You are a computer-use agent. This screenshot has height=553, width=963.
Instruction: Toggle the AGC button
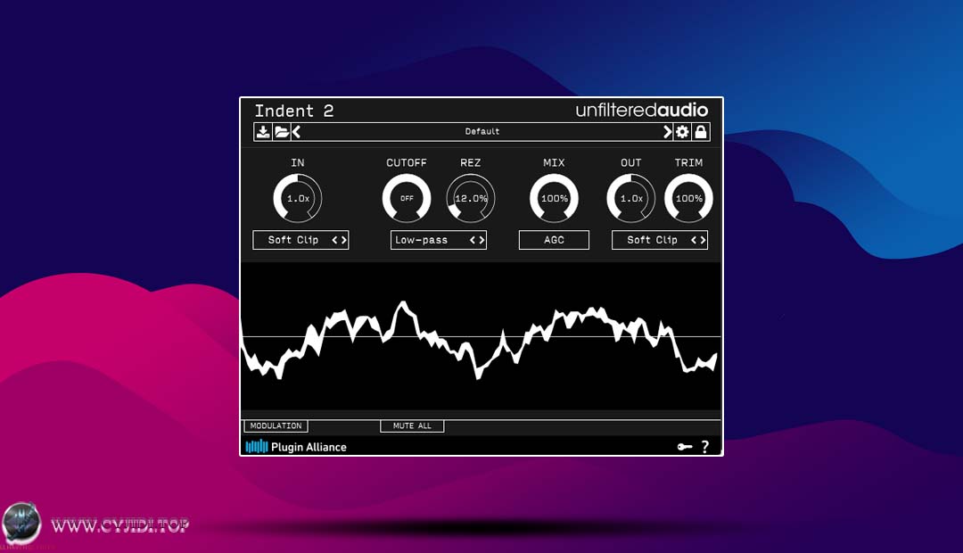[554, 240]
